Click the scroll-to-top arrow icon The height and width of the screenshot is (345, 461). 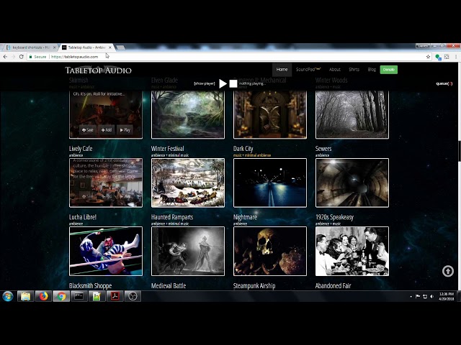(x=448, y=271)
